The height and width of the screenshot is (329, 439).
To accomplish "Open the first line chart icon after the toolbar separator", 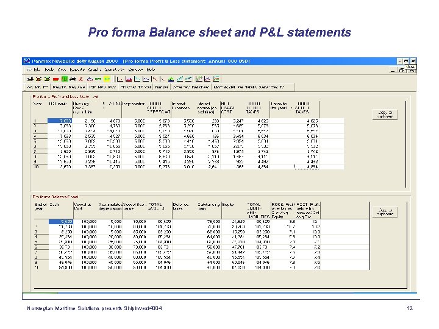I will tap(120, 79).
